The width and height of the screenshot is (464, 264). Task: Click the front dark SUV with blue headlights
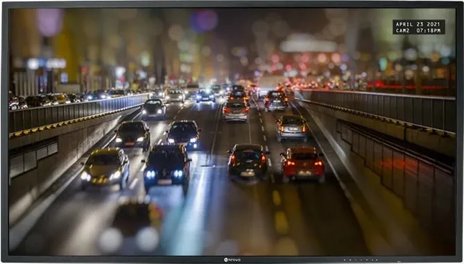[166, 167]
